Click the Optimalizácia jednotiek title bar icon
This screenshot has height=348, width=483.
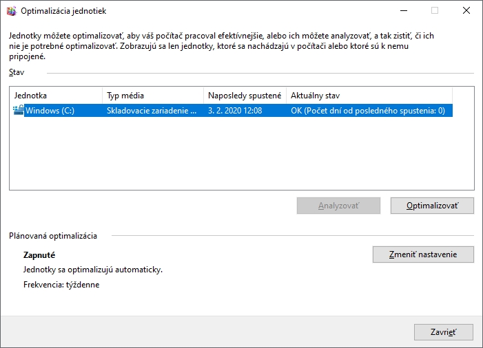[10, 11]
